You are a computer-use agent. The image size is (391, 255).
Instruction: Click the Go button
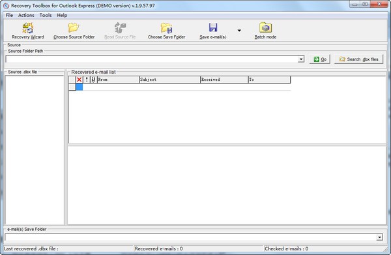click(x=320, y=59)
